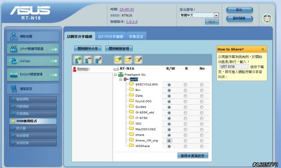
Task: Set found.000 permission to No
Action: 202,101
